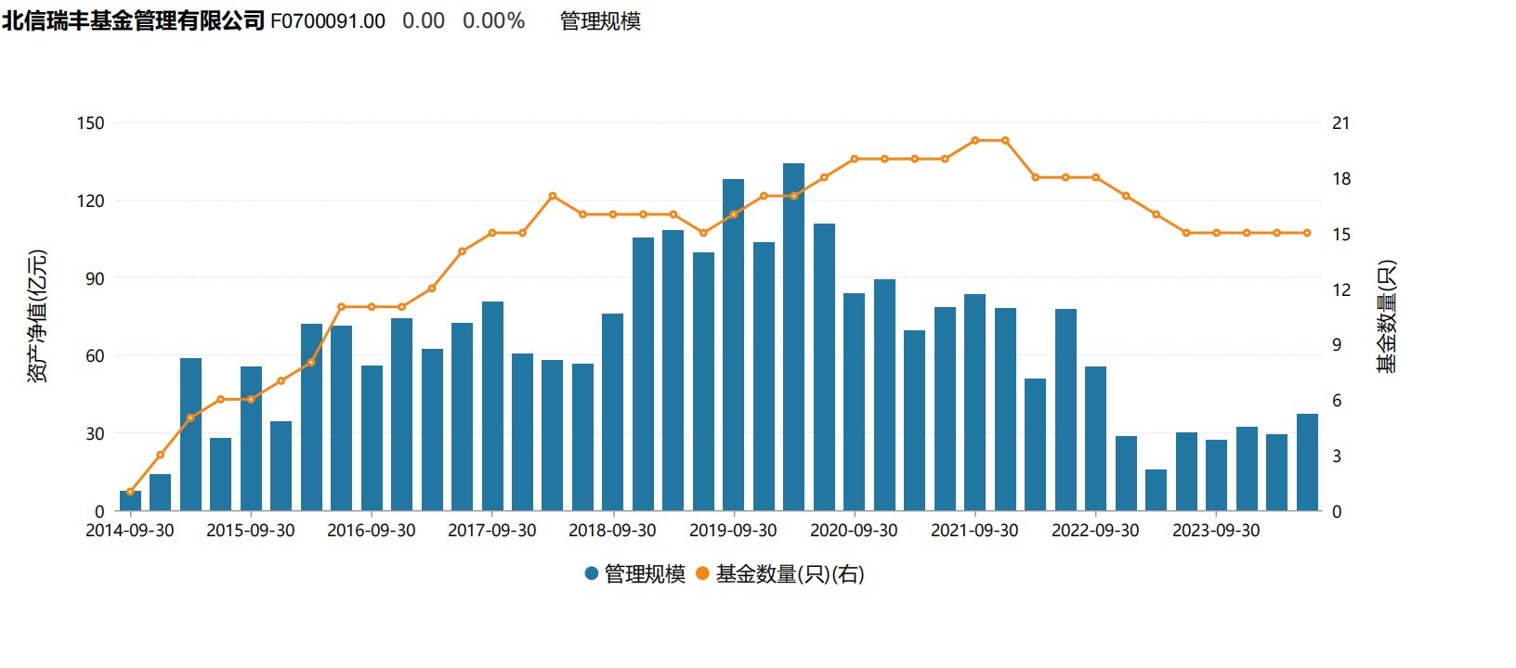Click the 12 value on fund-count axis

tap(1341, 289)
